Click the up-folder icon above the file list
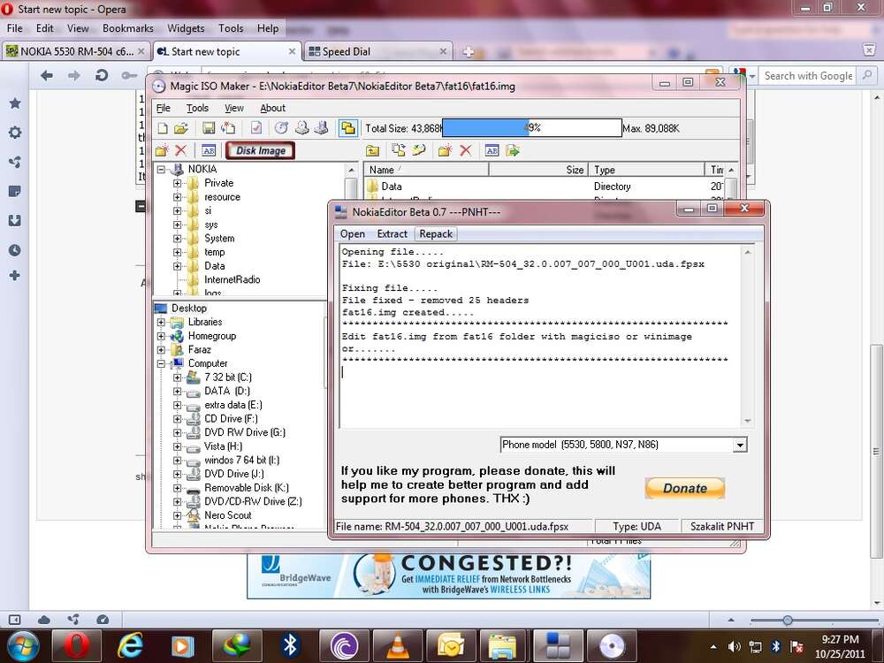 pos(372,150)
